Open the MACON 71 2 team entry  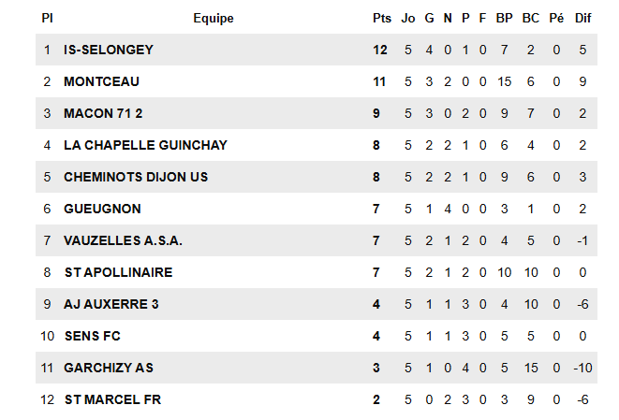(103, 113)
